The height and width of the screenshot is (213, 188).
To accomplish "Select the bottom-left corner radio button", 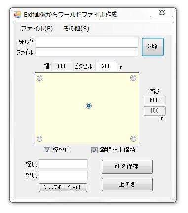I will point(39,139).
